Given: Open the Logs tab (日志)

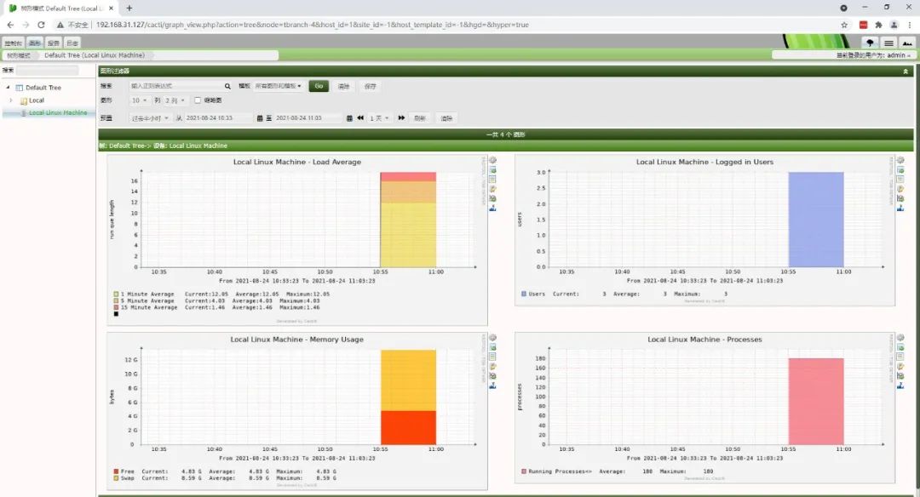Looking at the screenshot, I should pyautogui.click(x=72, y=43).
